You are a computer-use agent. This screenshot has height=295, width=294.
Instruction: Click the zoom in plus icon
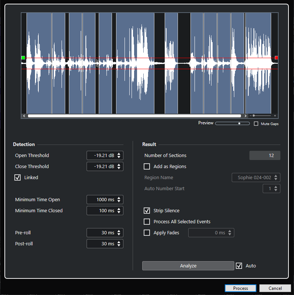click(275, 116)
